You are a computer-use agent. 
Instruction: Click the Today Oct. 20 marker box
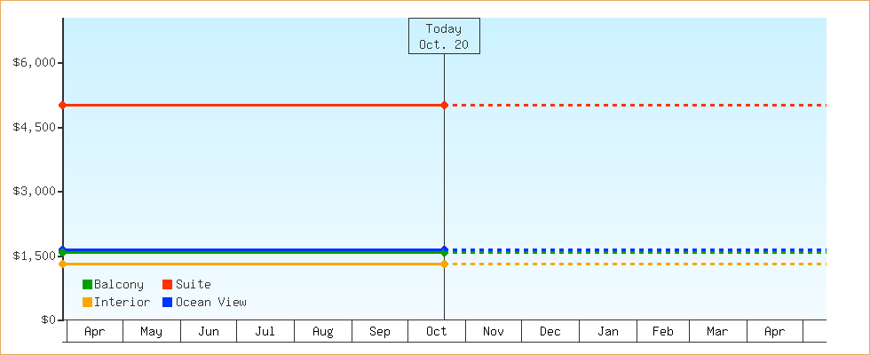[444, 36]
